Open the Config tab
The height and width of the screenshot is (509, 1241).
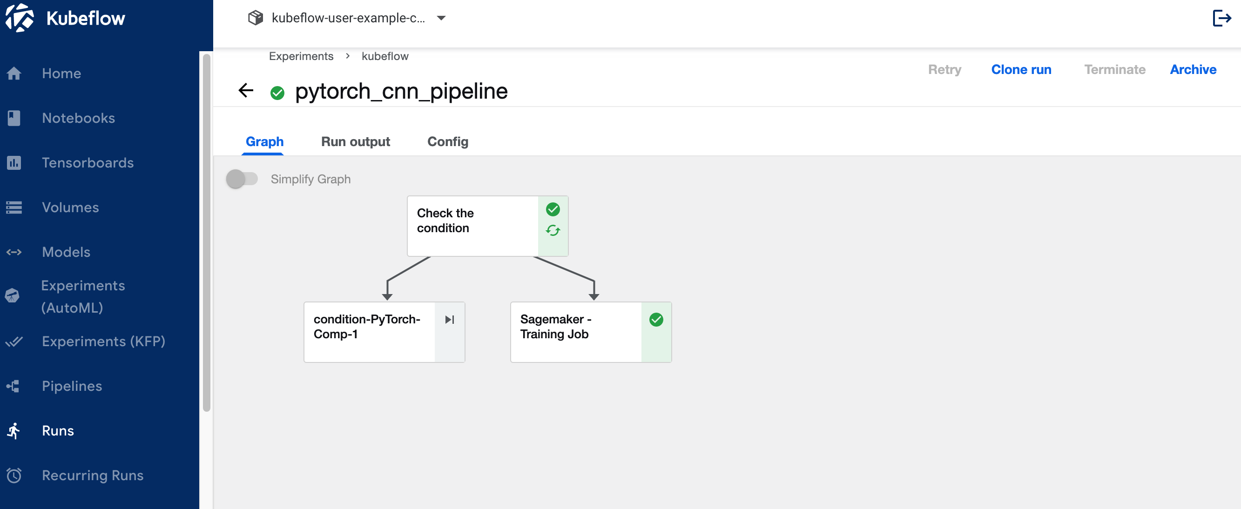click(x=447, y=141)
